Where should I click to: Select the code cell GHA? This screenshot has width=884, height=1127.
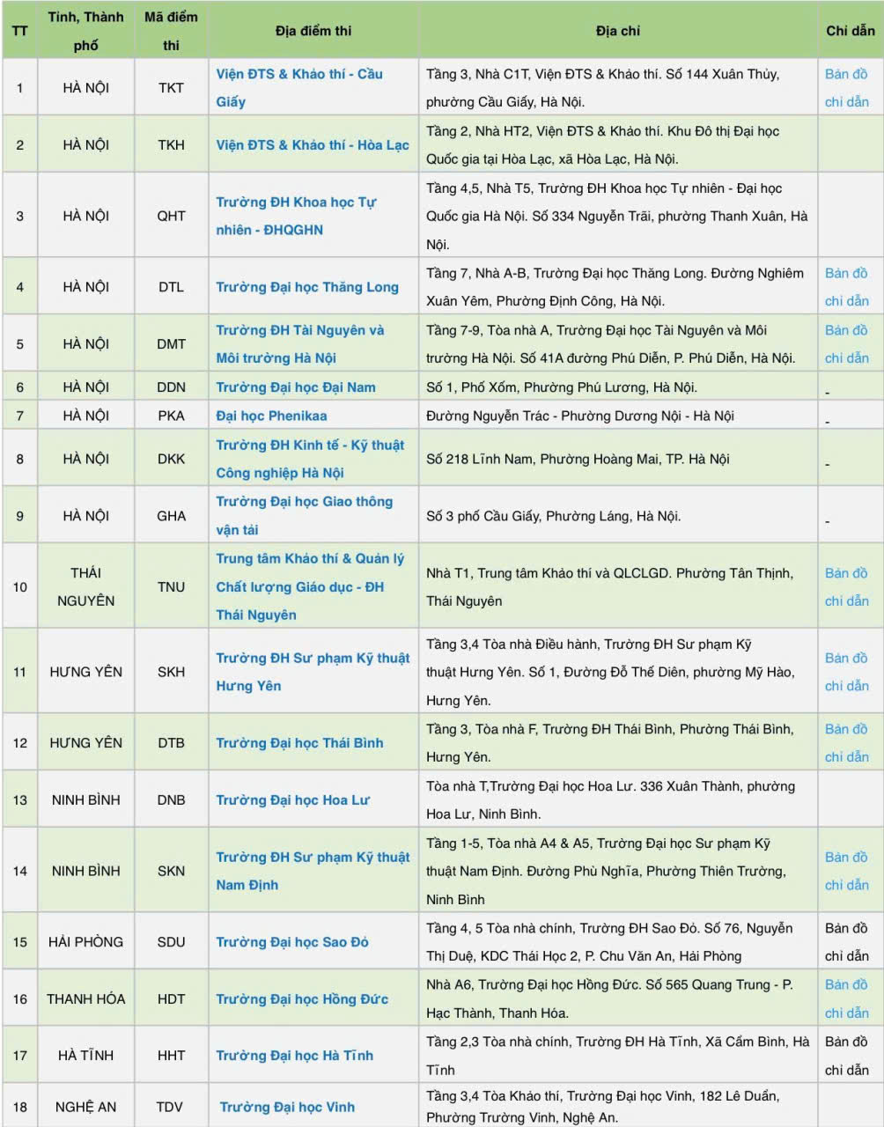tap(172, 516)
